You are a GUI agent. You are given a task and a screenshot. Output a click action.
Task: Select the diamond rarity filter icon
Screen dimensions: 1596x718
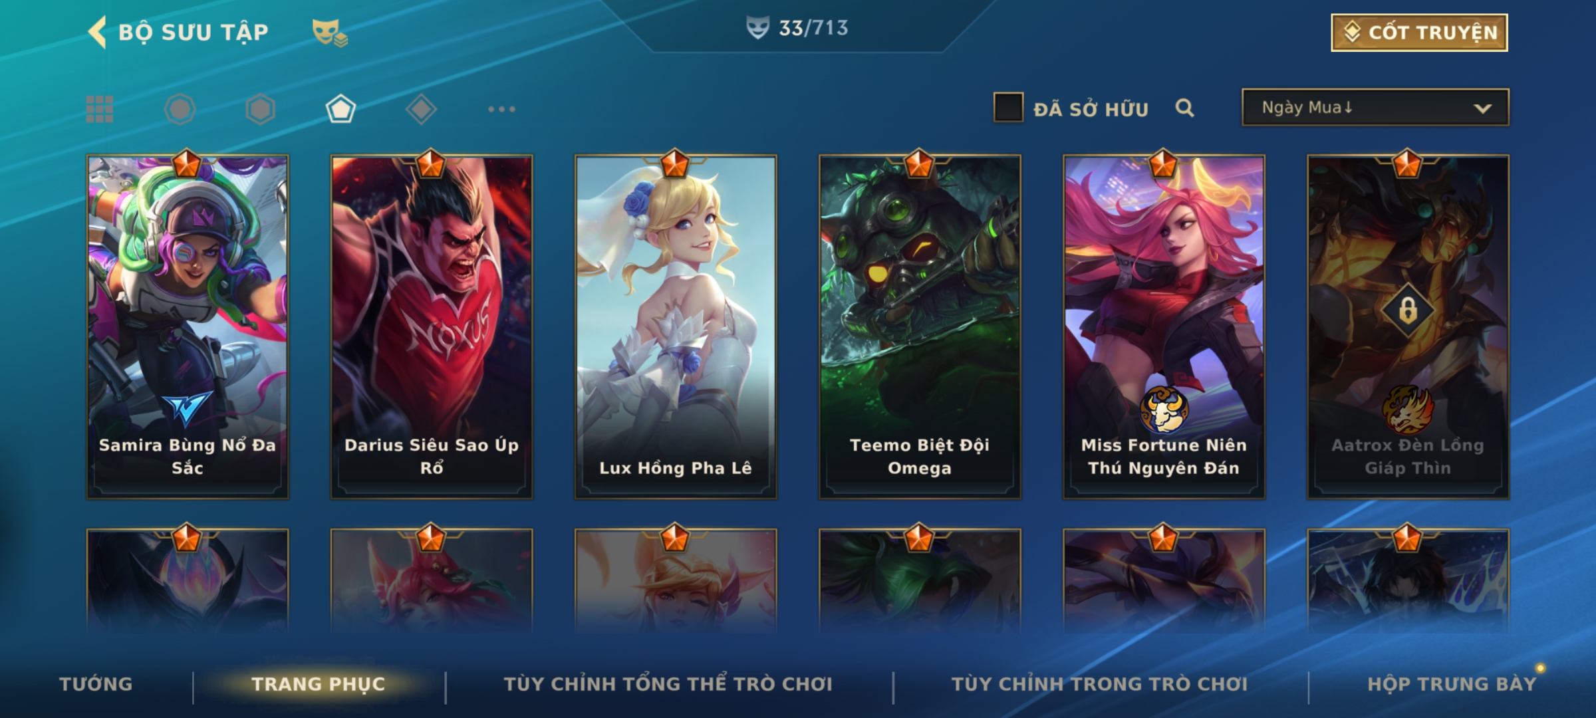point(421,109)
